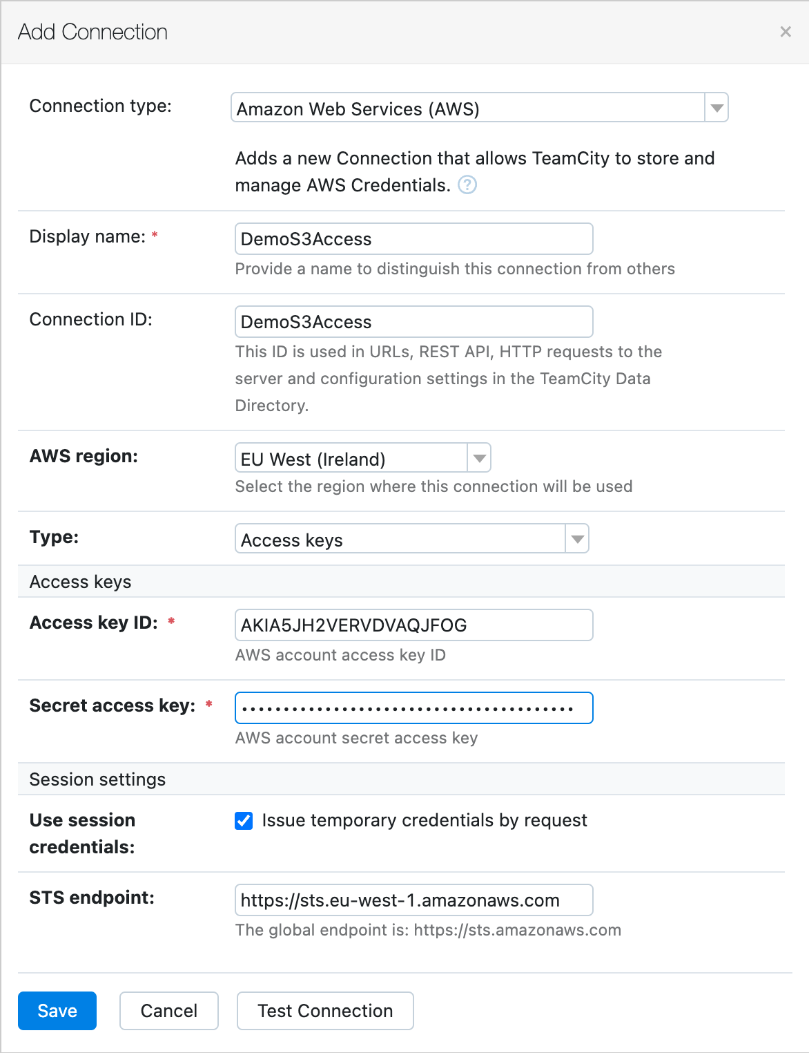Click the AWS region dropdown arrow
The image size is (809, 1053).
(479, 459)
